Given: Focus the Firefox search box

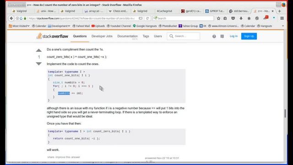Looking at the screenshot, I should [x=183, y=18].
